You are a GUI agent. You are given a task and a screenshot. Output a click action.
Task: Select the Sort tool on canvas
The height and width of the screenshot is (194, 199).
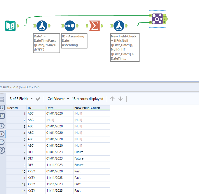[x=70, y=26]
